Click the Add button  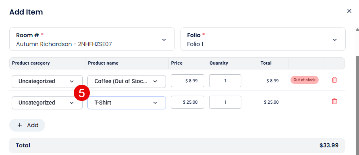pyautogui.click(x=27, y=125)
